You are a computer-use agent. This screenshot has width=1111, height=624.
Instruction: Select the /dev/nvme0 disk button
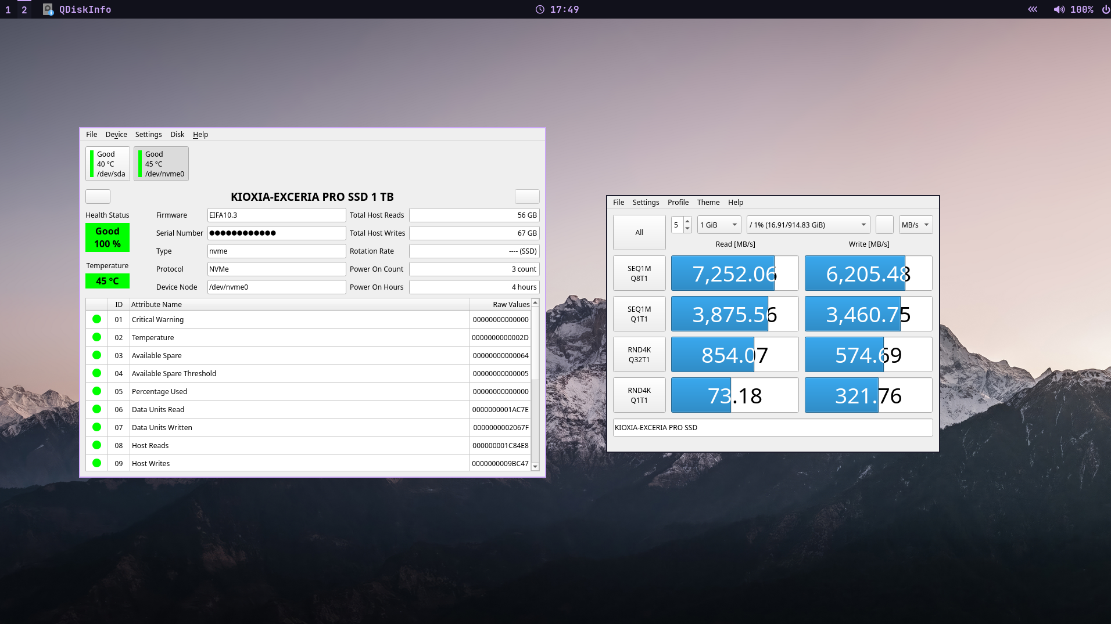(x=162, y=164)
